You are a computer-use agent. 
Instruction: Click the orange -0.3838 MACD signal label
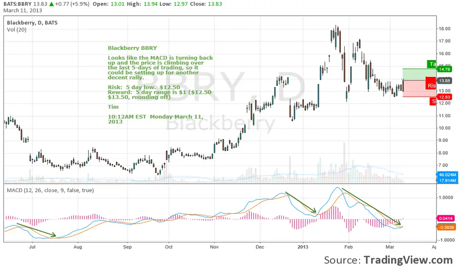[446, 227]
